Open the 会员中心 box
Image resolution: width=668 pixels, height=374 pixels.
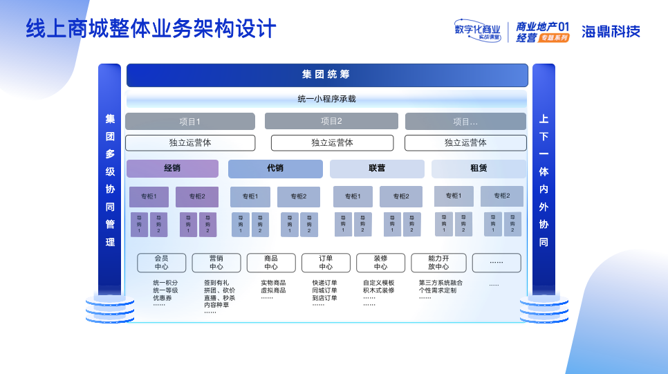161,263
